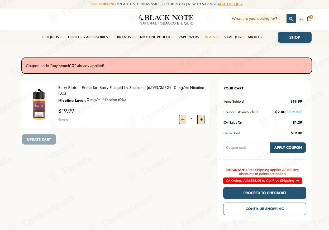Viewport: 329px width, 230px height.
Task: Expand the E-Liquids menu
Action: (x=52, y=37)
